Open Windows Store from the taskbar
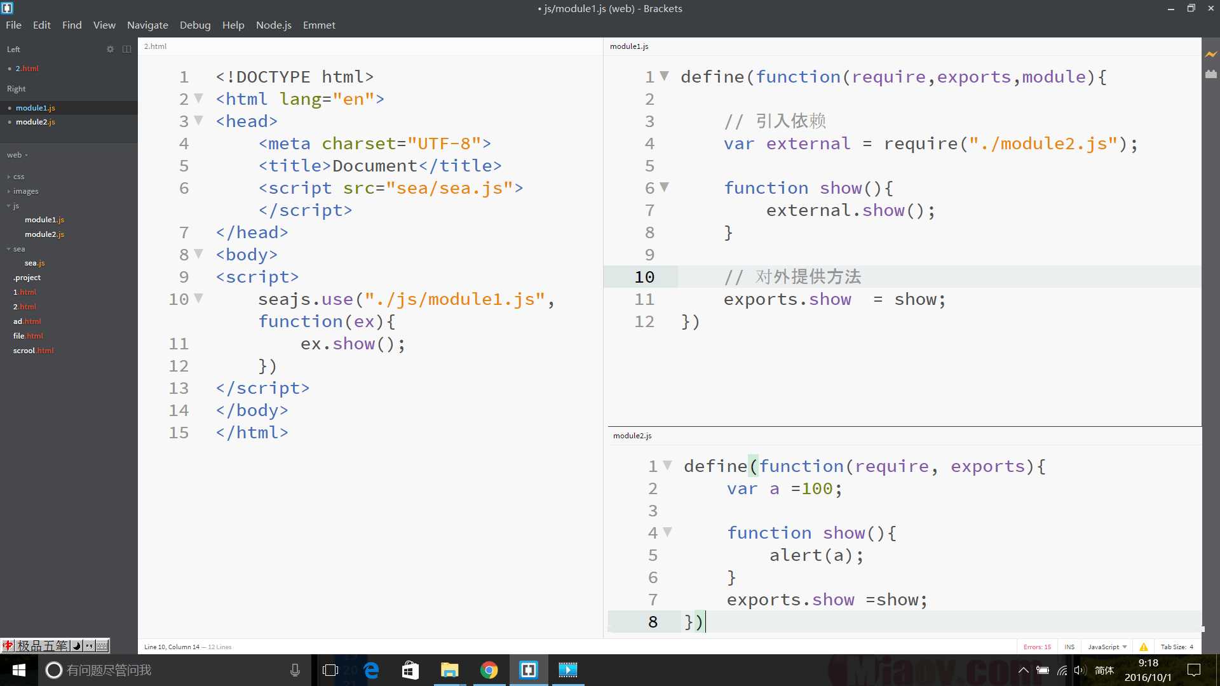The width and height of the screenshot is (1220, 686). pyautogui.click(x=410, y=670)
